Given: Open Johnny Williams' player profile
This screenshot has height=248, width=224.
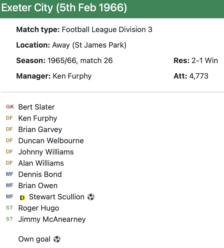Looking at the screenshot, I should pyautogui.click(x=46, y=152).
